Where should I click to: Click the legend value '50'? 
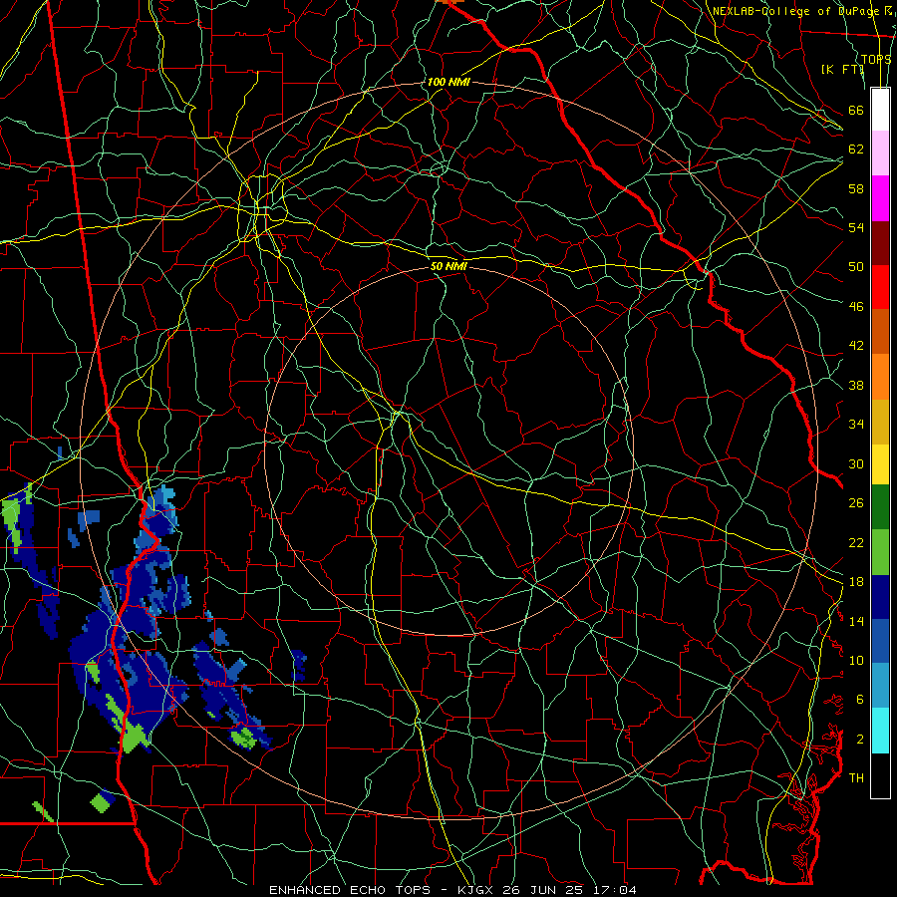point(856,267)
